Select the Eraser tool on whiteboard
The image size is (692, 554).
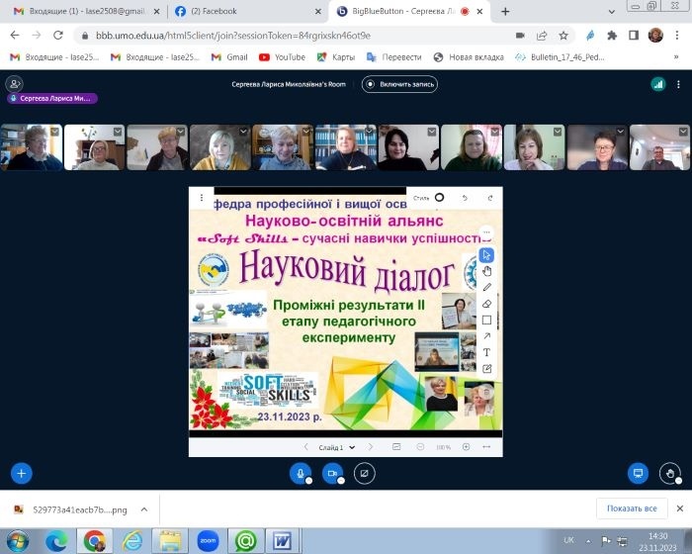486,304
